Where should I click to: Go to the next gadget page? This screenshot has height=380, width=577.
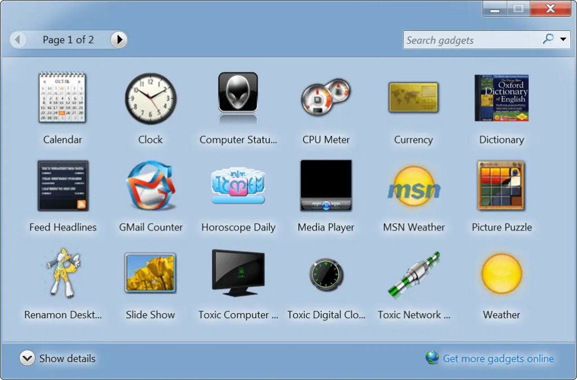coord(119,39)
